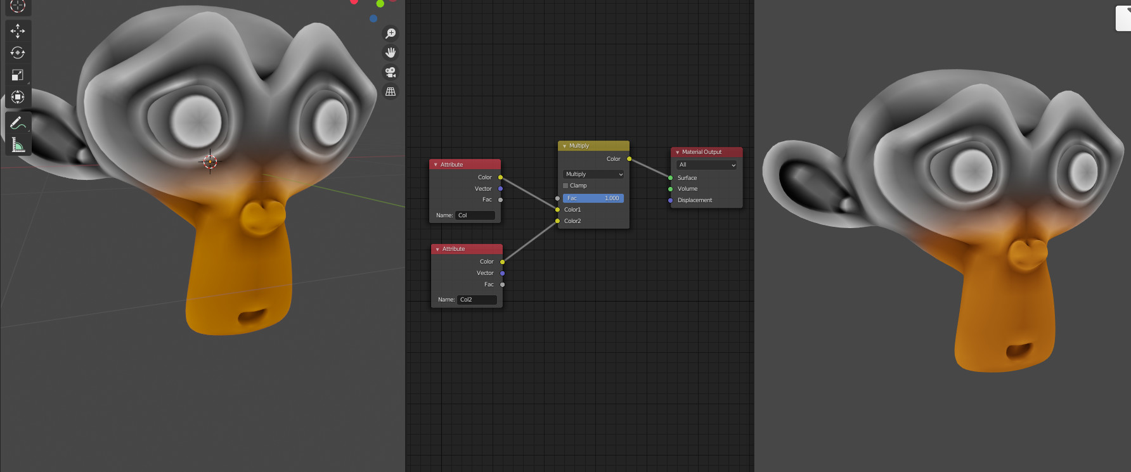This screenshot has width=1131, height=472.
Task: Select the upper Attribute node header
Action: (x=465, y=165)
